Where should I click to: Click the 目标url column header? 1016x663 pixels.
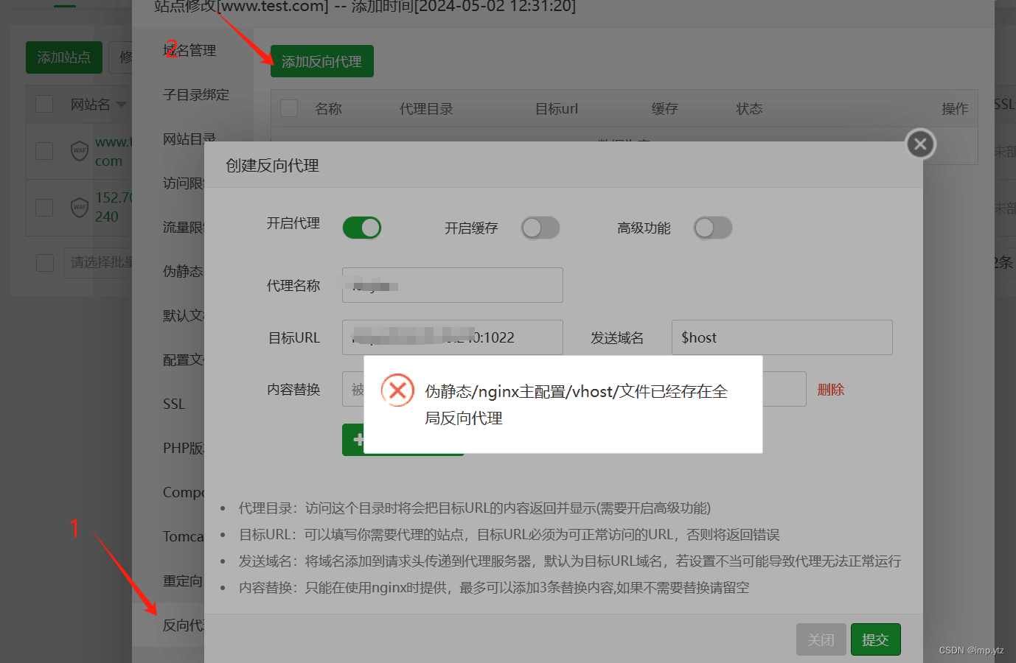557,108
